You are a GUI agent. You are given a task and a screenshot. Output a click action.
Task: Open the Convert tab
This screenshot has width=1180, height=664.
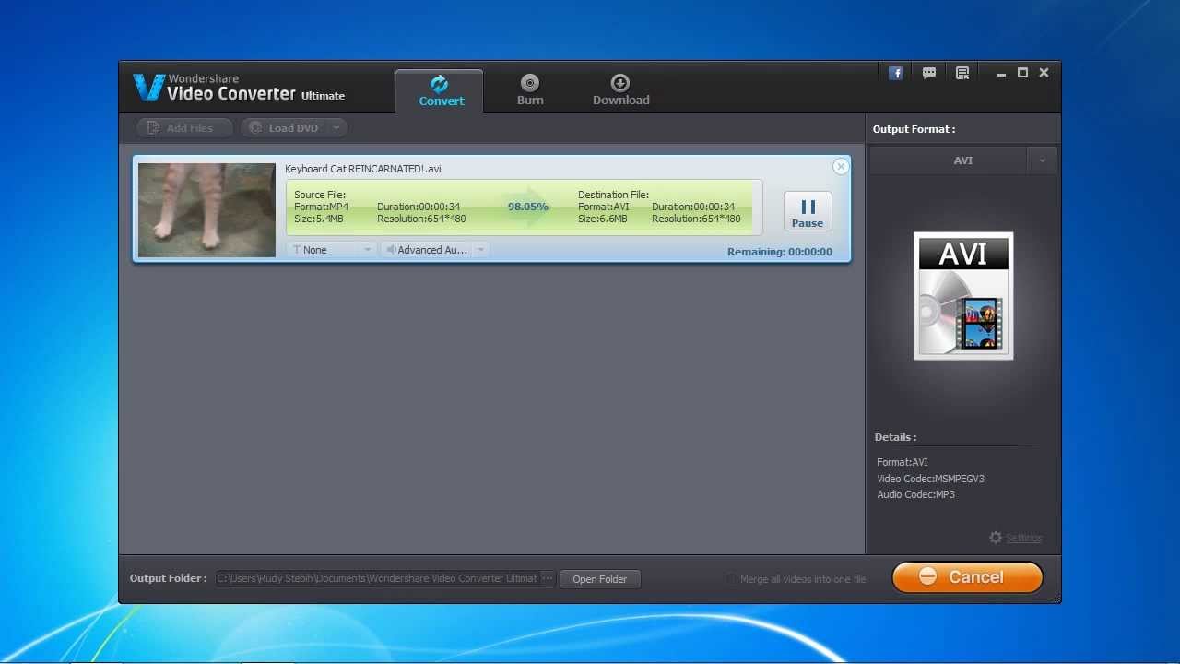coord(441,90)
